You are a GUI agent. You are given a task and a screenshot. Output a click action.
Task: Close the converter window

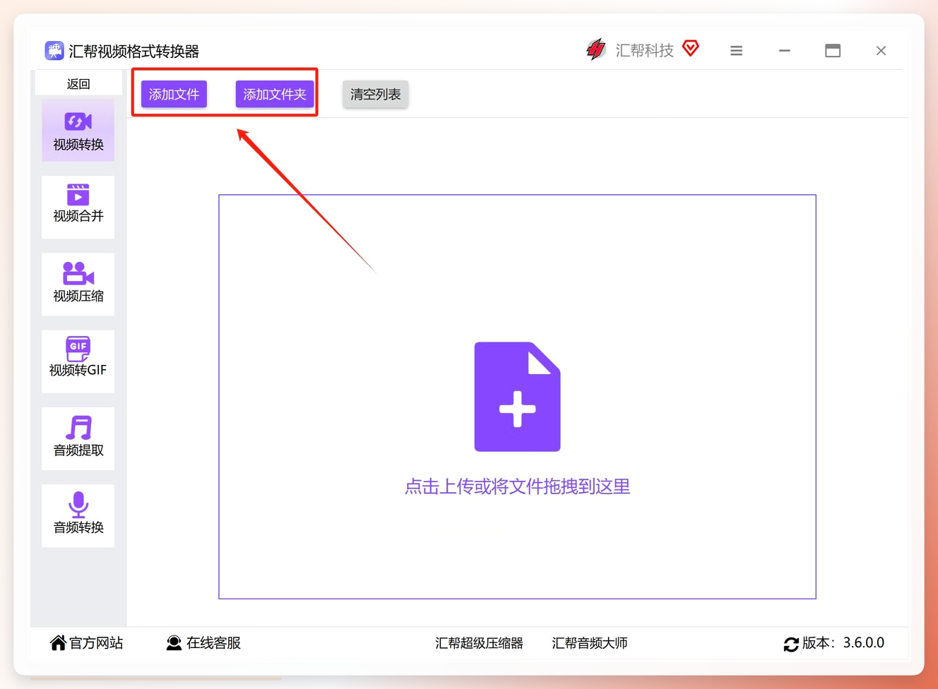pyautogui.click(x=881, y=51)
